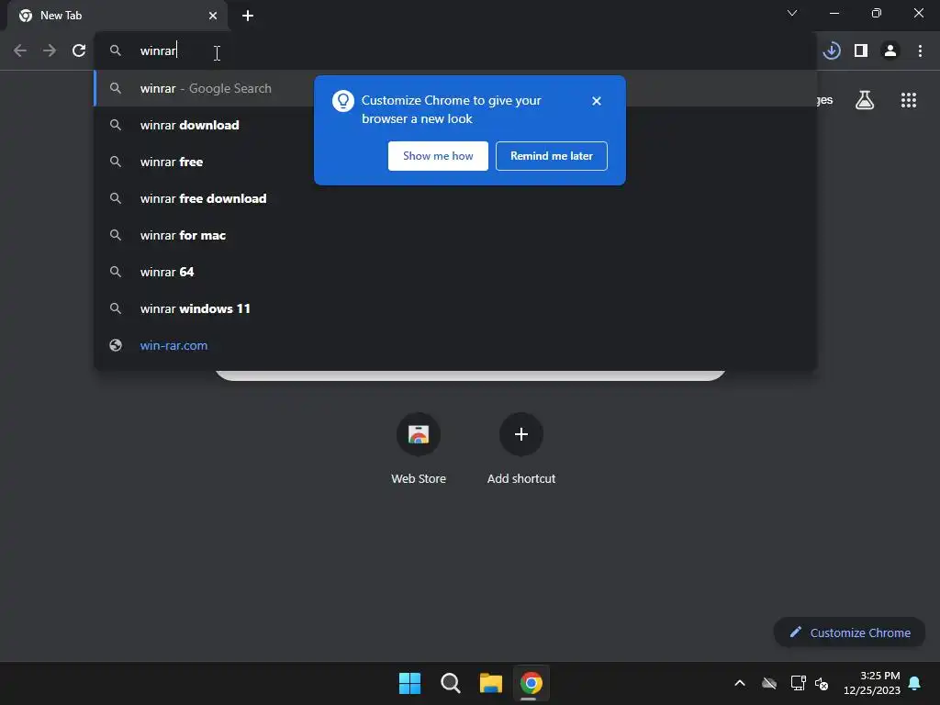Open the Windows Start menu

[410, 683]
